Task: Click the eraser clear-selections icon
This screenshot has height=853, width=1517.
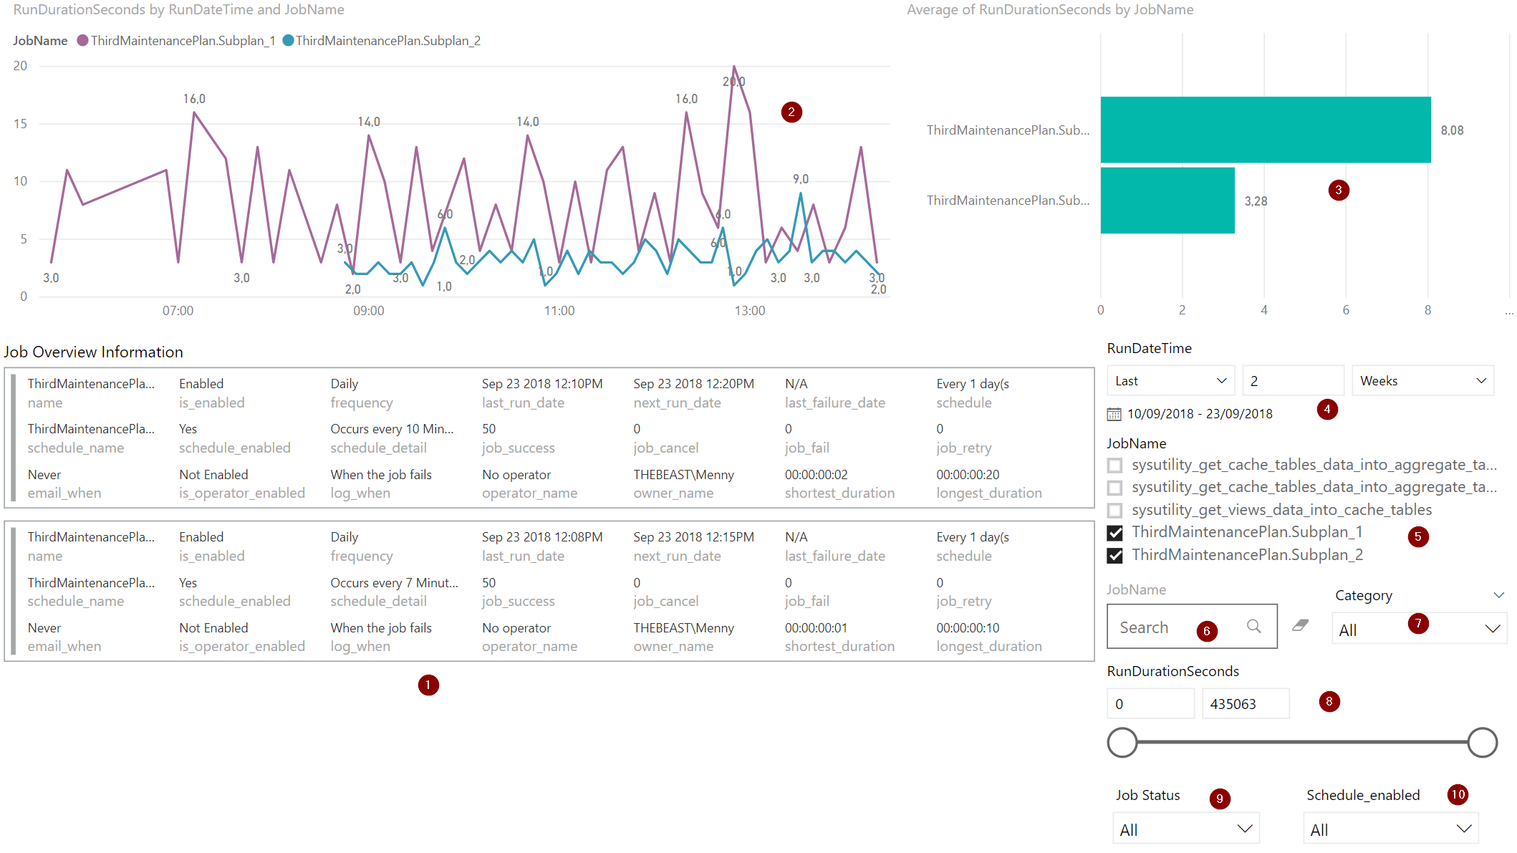Action: coord(1300,625)
